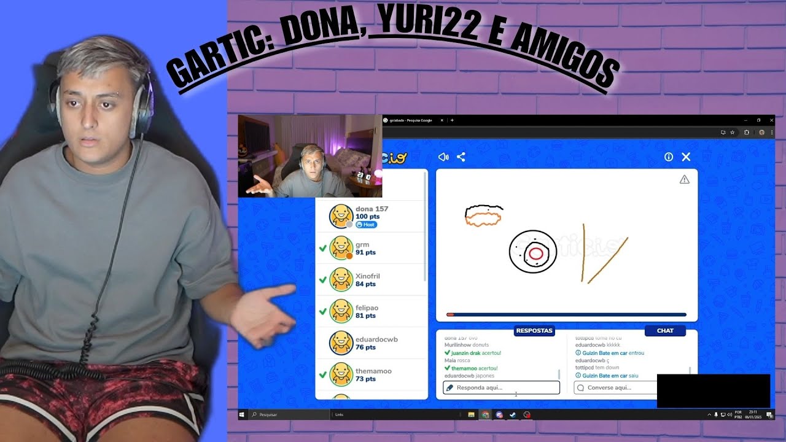786x442 pixels.
Task: Click 'Guizin Bate em car saiu' message
Action: coord(607,376)
